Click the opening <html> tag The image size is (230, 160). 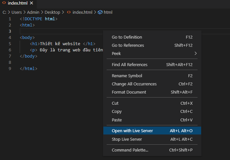coord(27,25)
